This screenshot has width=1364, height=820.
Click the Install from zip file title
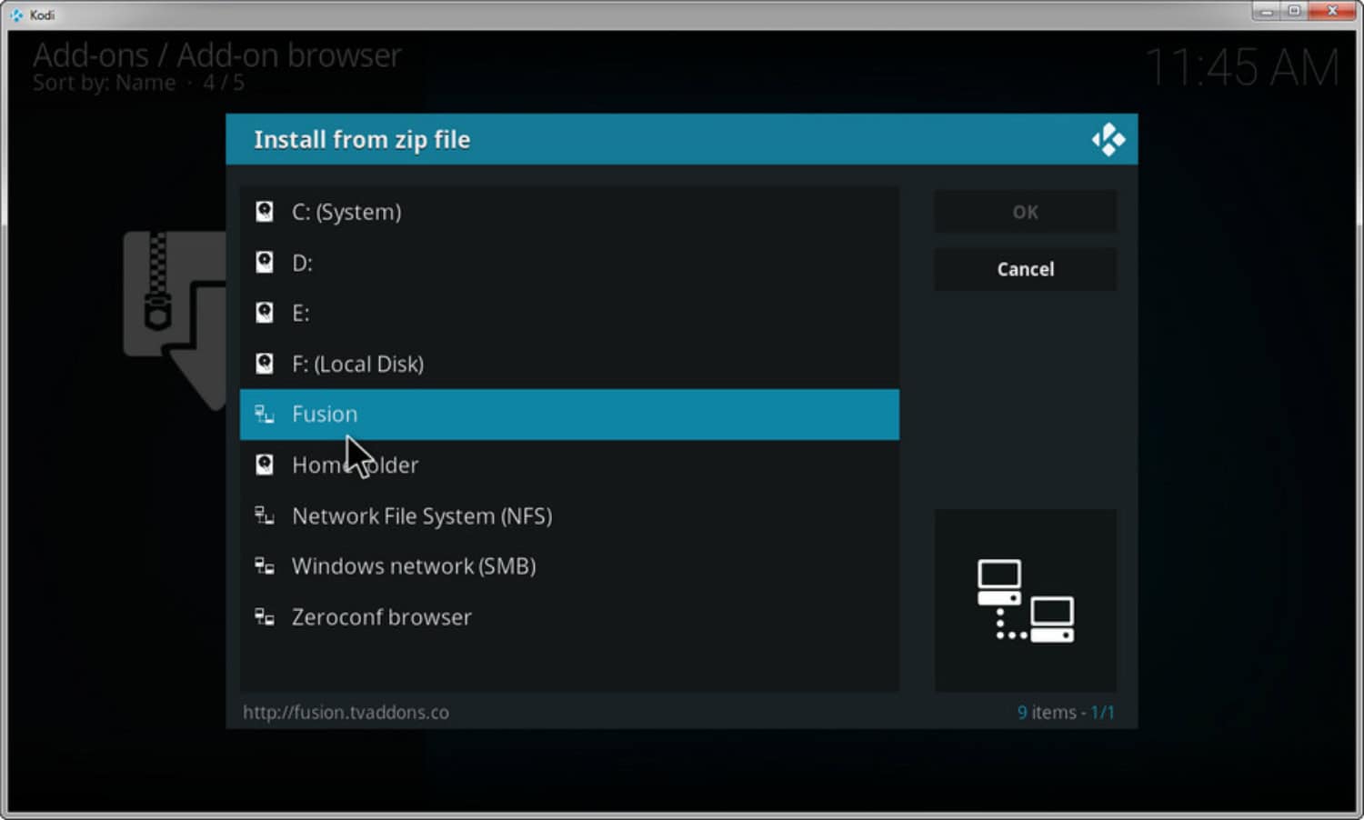[x=362, y=140]
